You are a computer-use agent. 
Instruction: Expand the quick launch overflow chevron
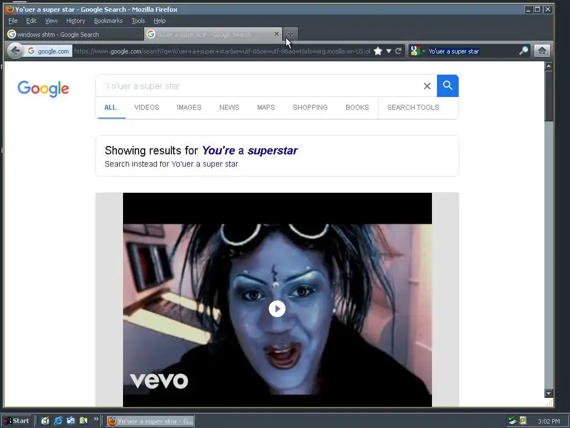[x=96, y=419]
